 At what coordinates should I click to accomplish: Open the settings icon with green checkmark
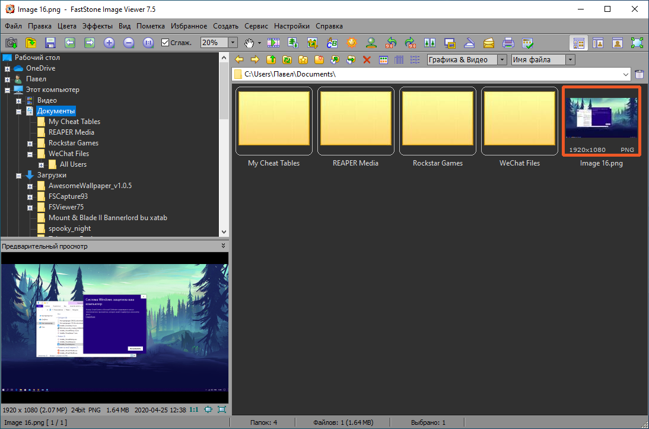click(528, 43)
